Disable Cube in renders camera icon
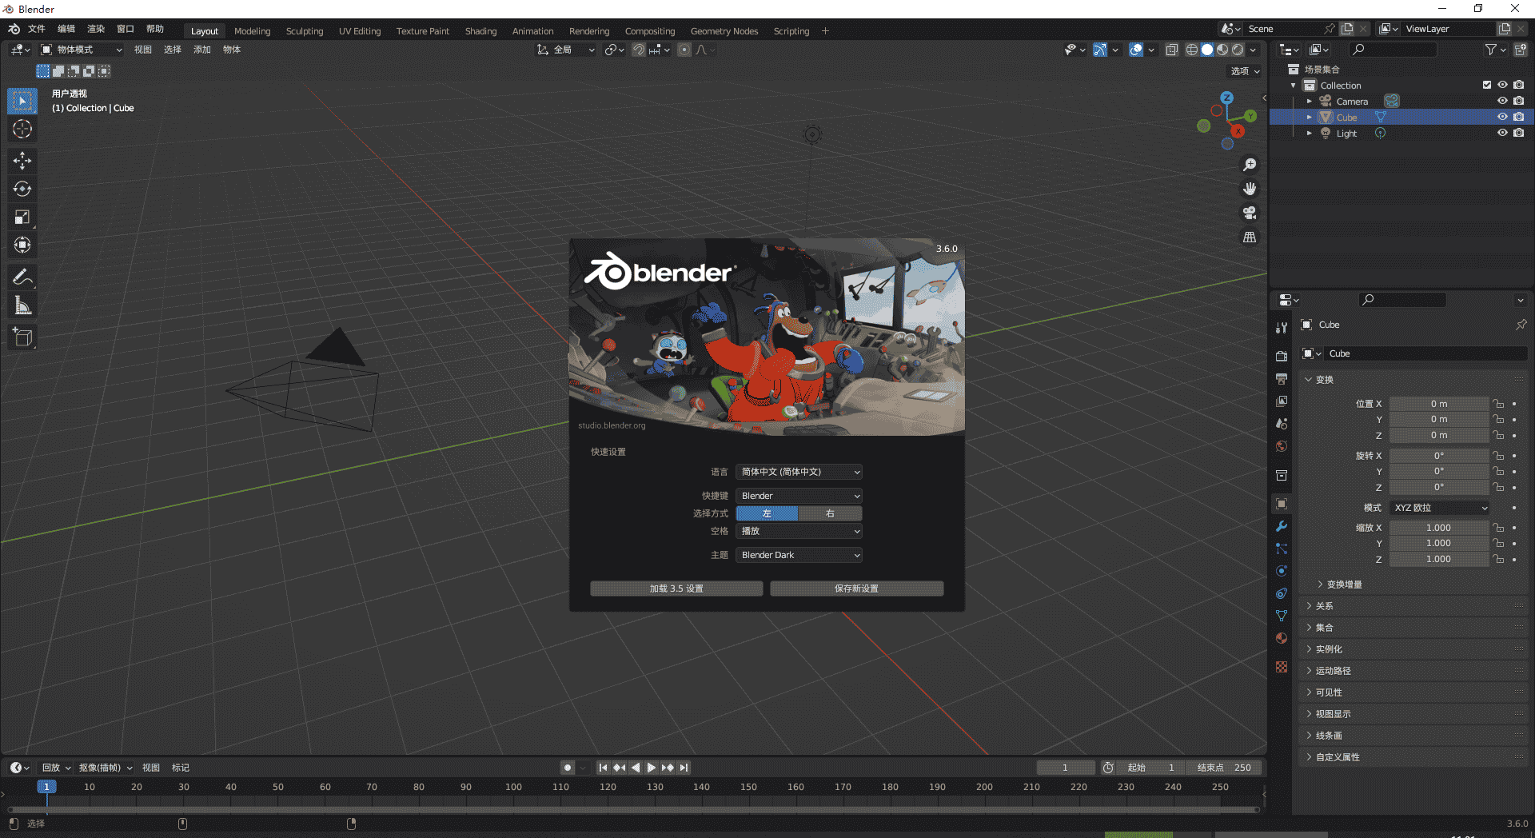Viewport: 1535px width, 838px height. 1518,117
